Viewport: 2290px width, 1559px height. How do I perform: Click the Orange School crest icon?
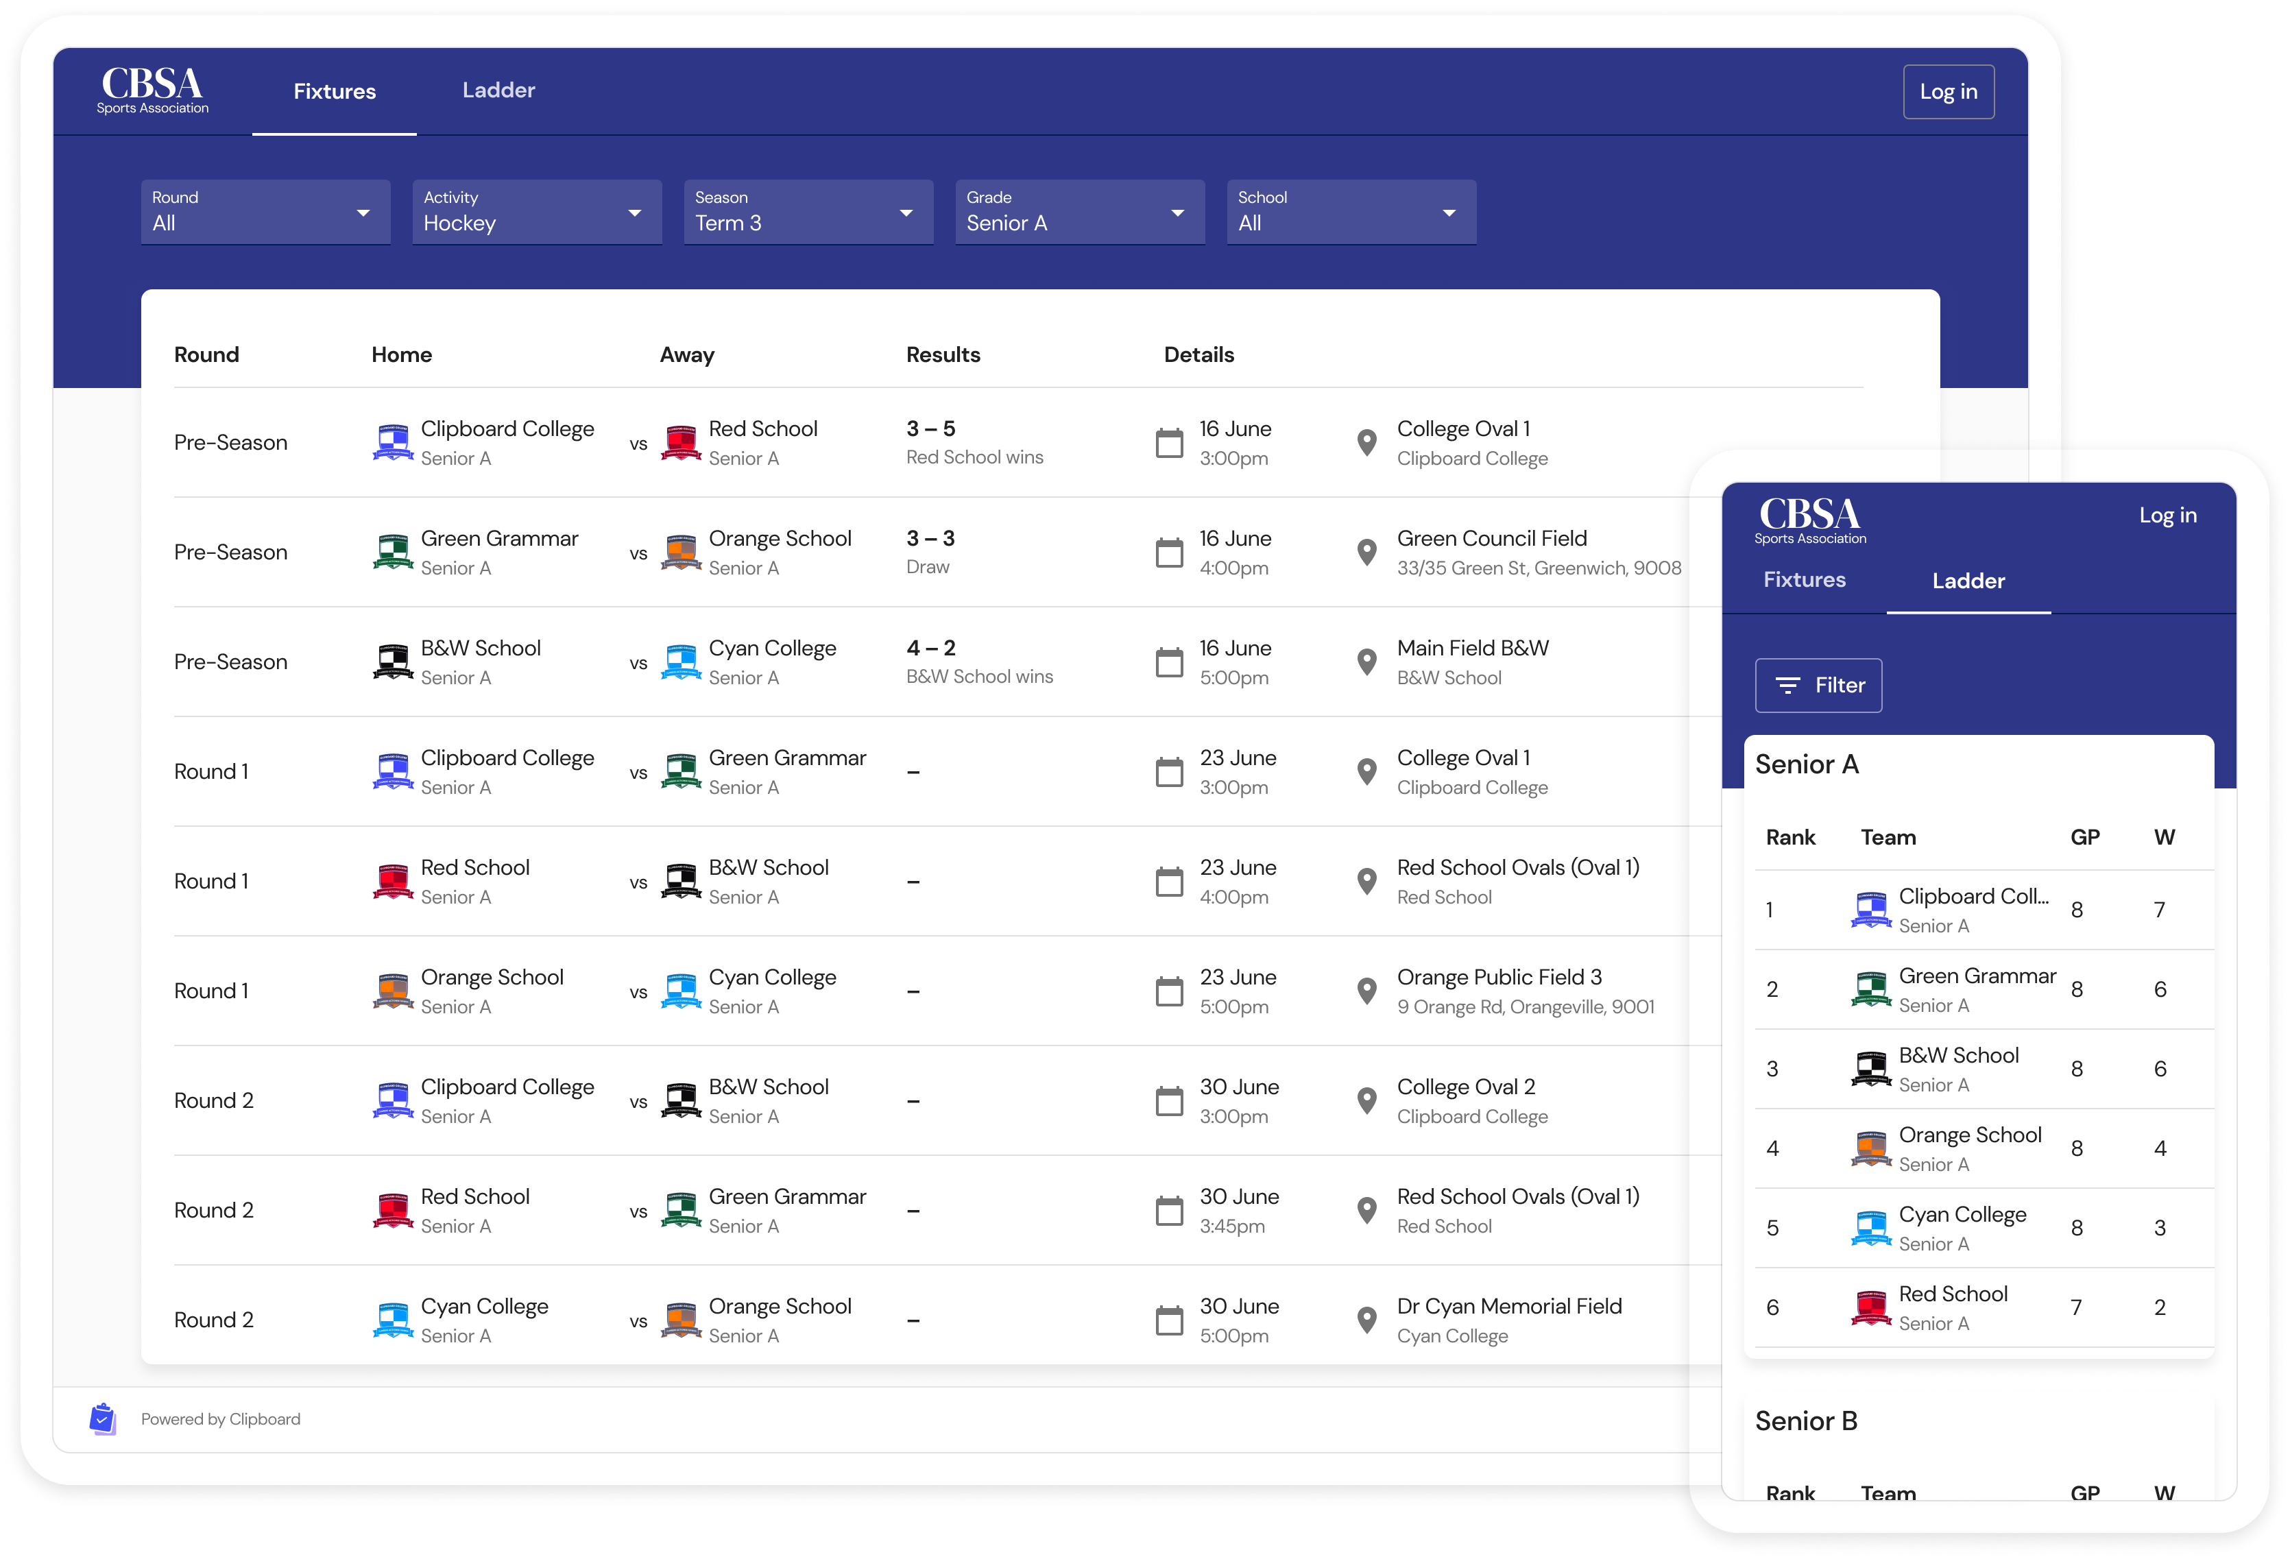tap(681, 551)
